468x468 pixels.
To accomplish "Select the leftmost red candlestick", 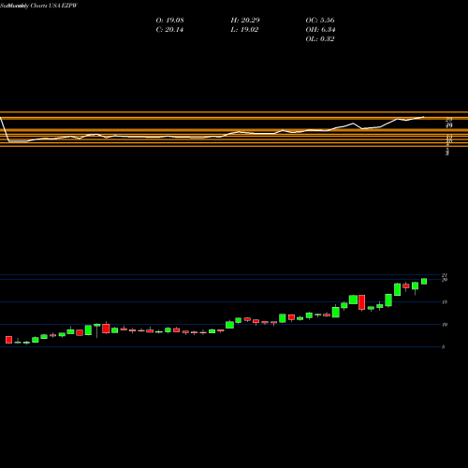I will point(8,340).
